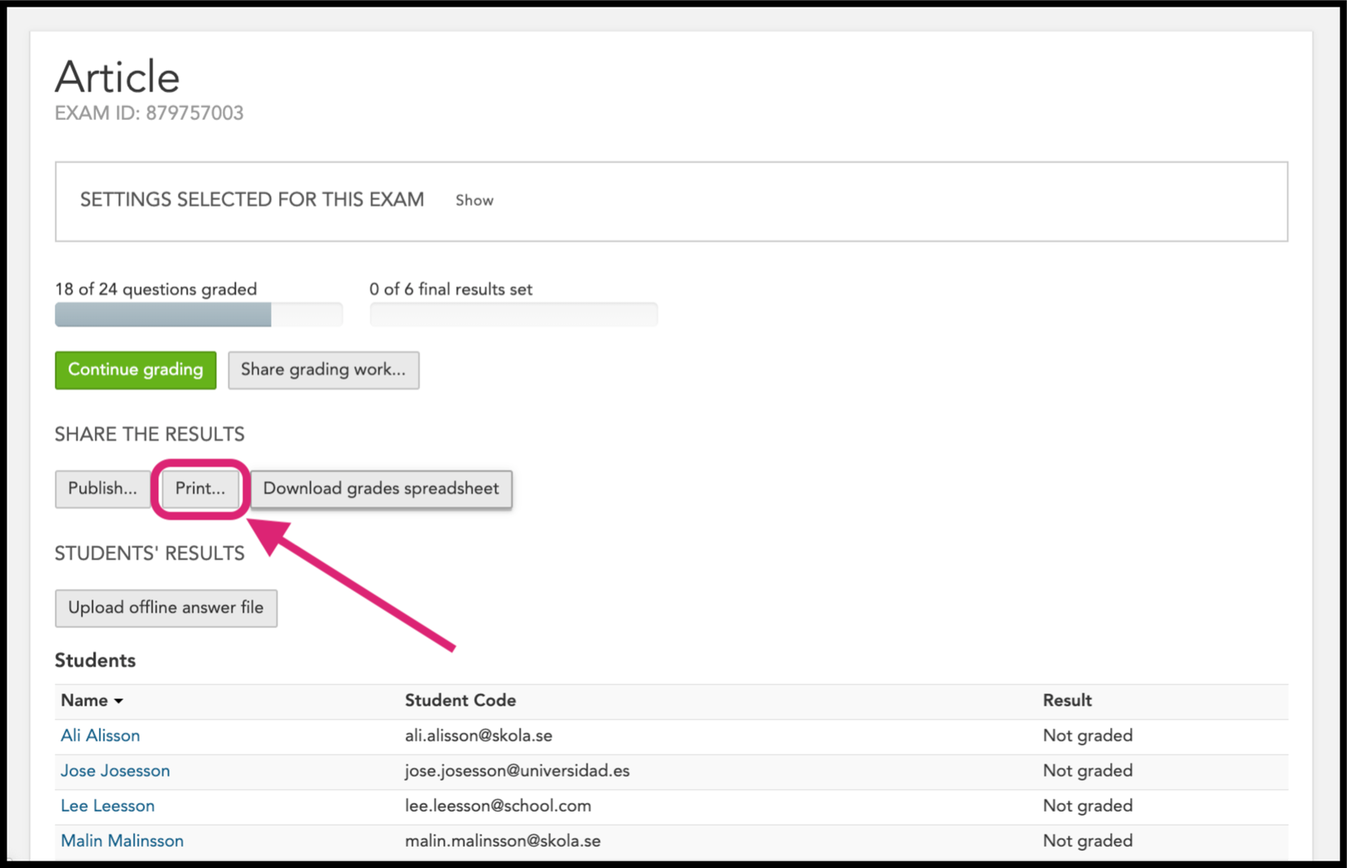
Task: Click Not graded result for Ali Alisson
Action: (x=1087, y=736)
